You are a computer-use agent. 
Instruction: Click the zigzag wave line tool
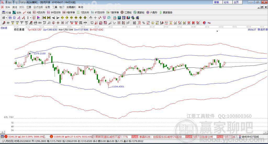(114, 23)
